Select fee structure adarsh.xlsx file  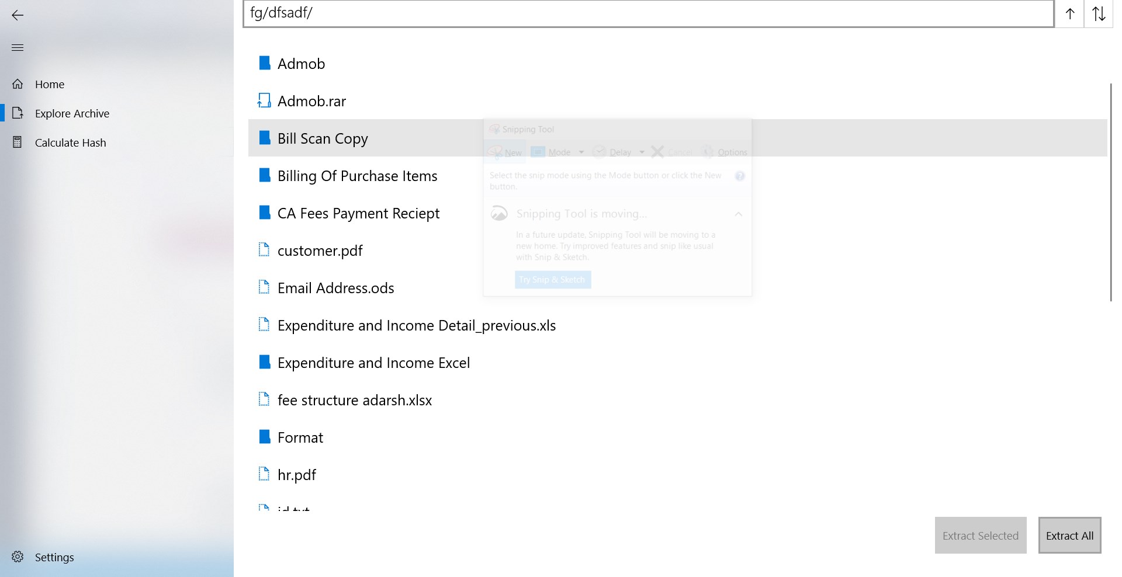[354, 400]
